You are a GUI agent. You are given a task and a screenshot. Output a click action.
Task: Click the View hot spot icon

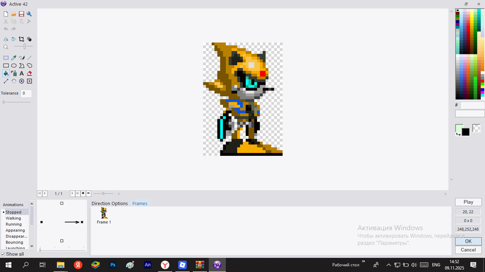tap(22, 81)
